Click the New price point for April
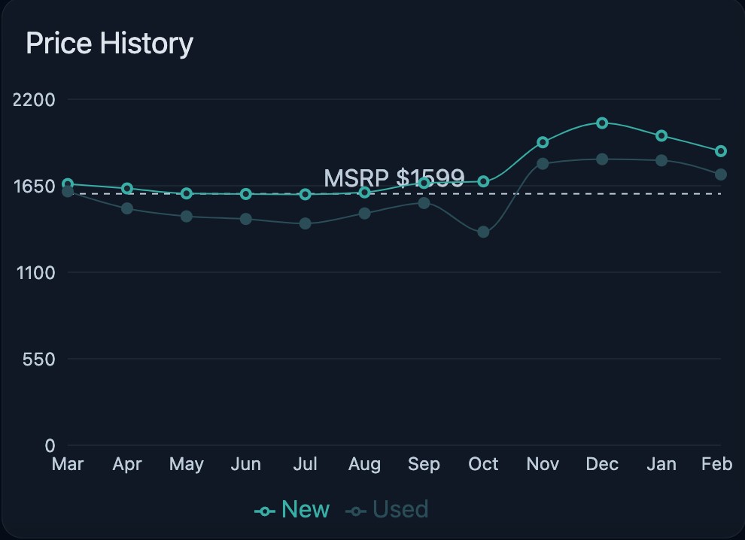 [x=127, y=189]
